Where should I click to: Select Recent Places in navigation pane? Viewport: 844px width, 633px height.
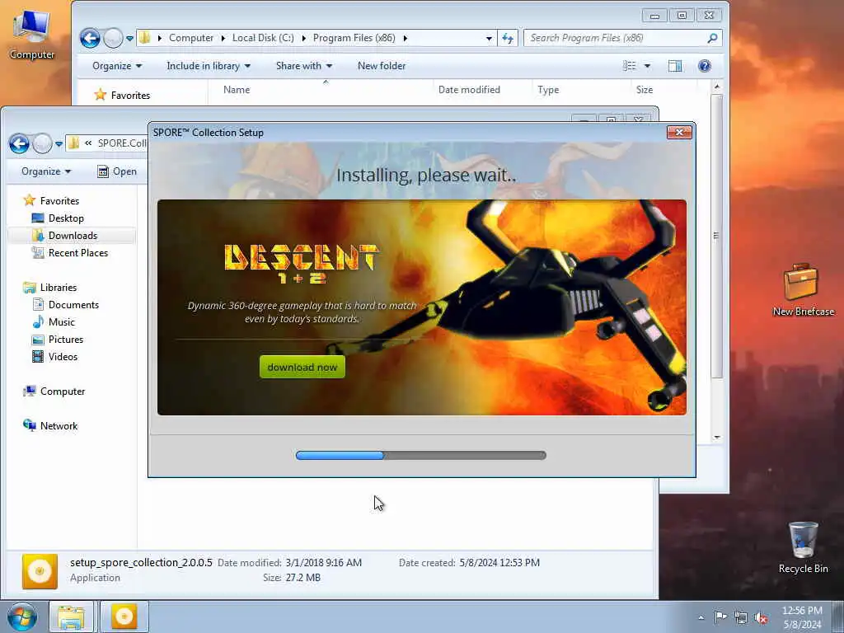point(77,252)
